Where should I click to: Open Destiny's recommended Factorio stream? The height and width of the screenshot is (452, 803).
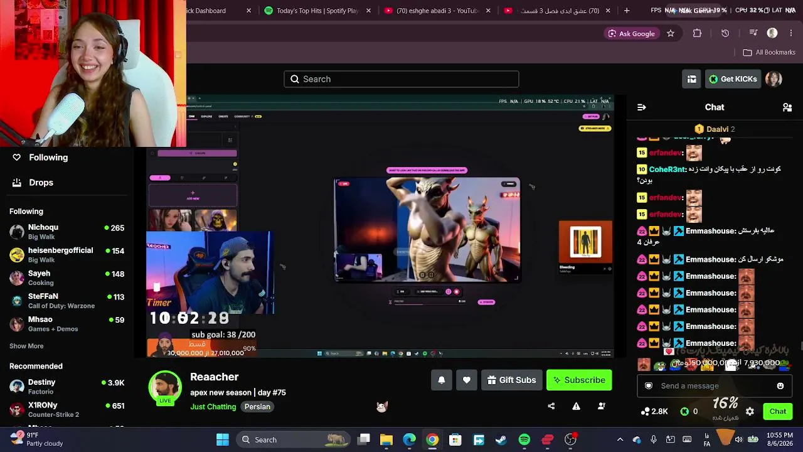click(67, 387)
